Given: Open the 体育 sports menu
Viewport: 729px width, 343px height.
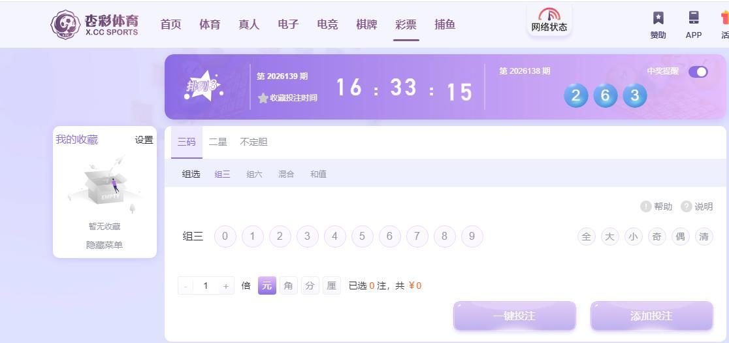Looking at the screenshot, I should click(210, 25).
